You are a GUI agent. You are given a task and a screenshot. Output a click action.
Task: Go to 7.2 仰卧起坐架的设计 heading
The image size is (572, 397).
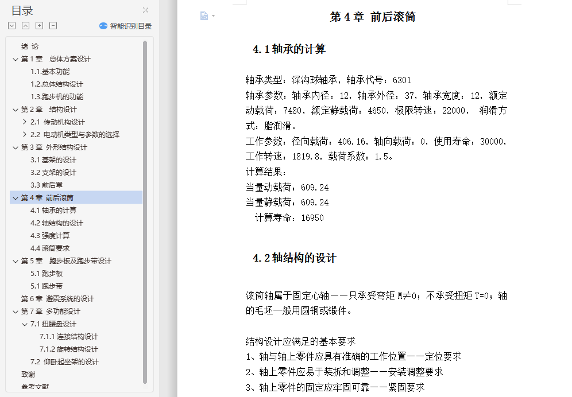[64, 362]
